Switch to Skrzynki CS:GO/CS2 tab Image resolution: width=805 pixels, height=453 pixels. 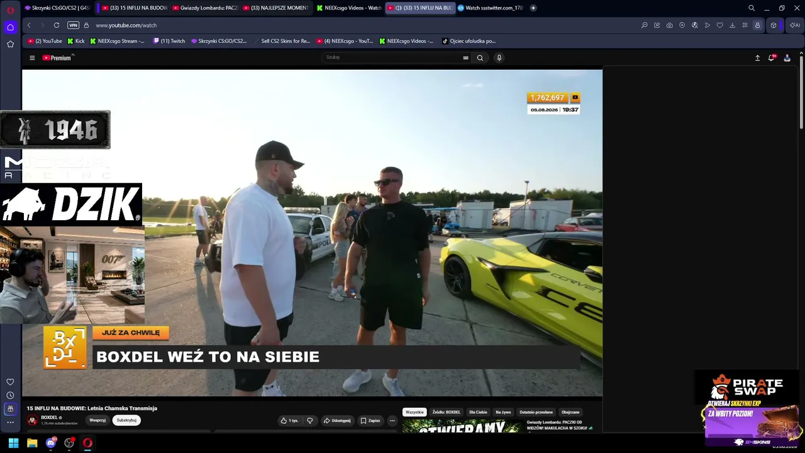pos(57,8)
